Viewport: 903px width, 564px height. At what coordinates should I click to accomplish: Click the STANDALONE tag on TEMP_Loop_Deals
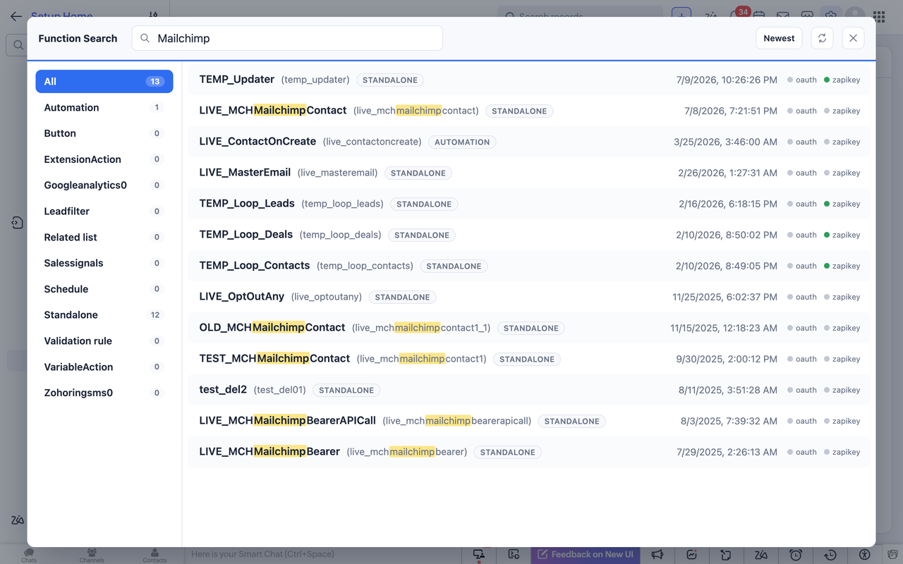pyautogui.click(x=422, y=235)
